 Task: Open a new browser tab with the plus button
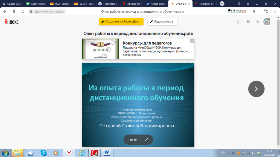pyautogui.click(x=222, y=4)
